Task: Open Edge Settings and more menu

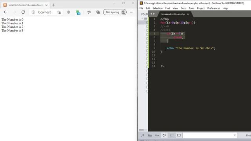Action: (132, 12)
